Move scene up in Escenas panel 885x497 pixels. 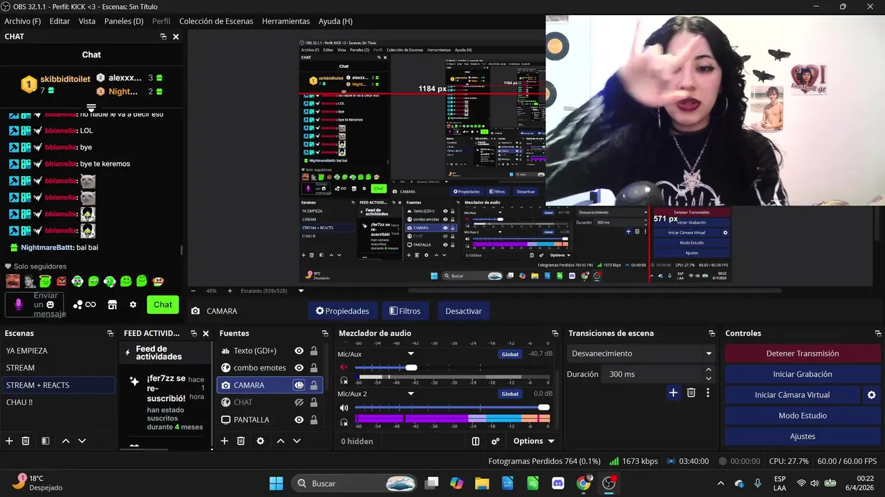[66, 441]
